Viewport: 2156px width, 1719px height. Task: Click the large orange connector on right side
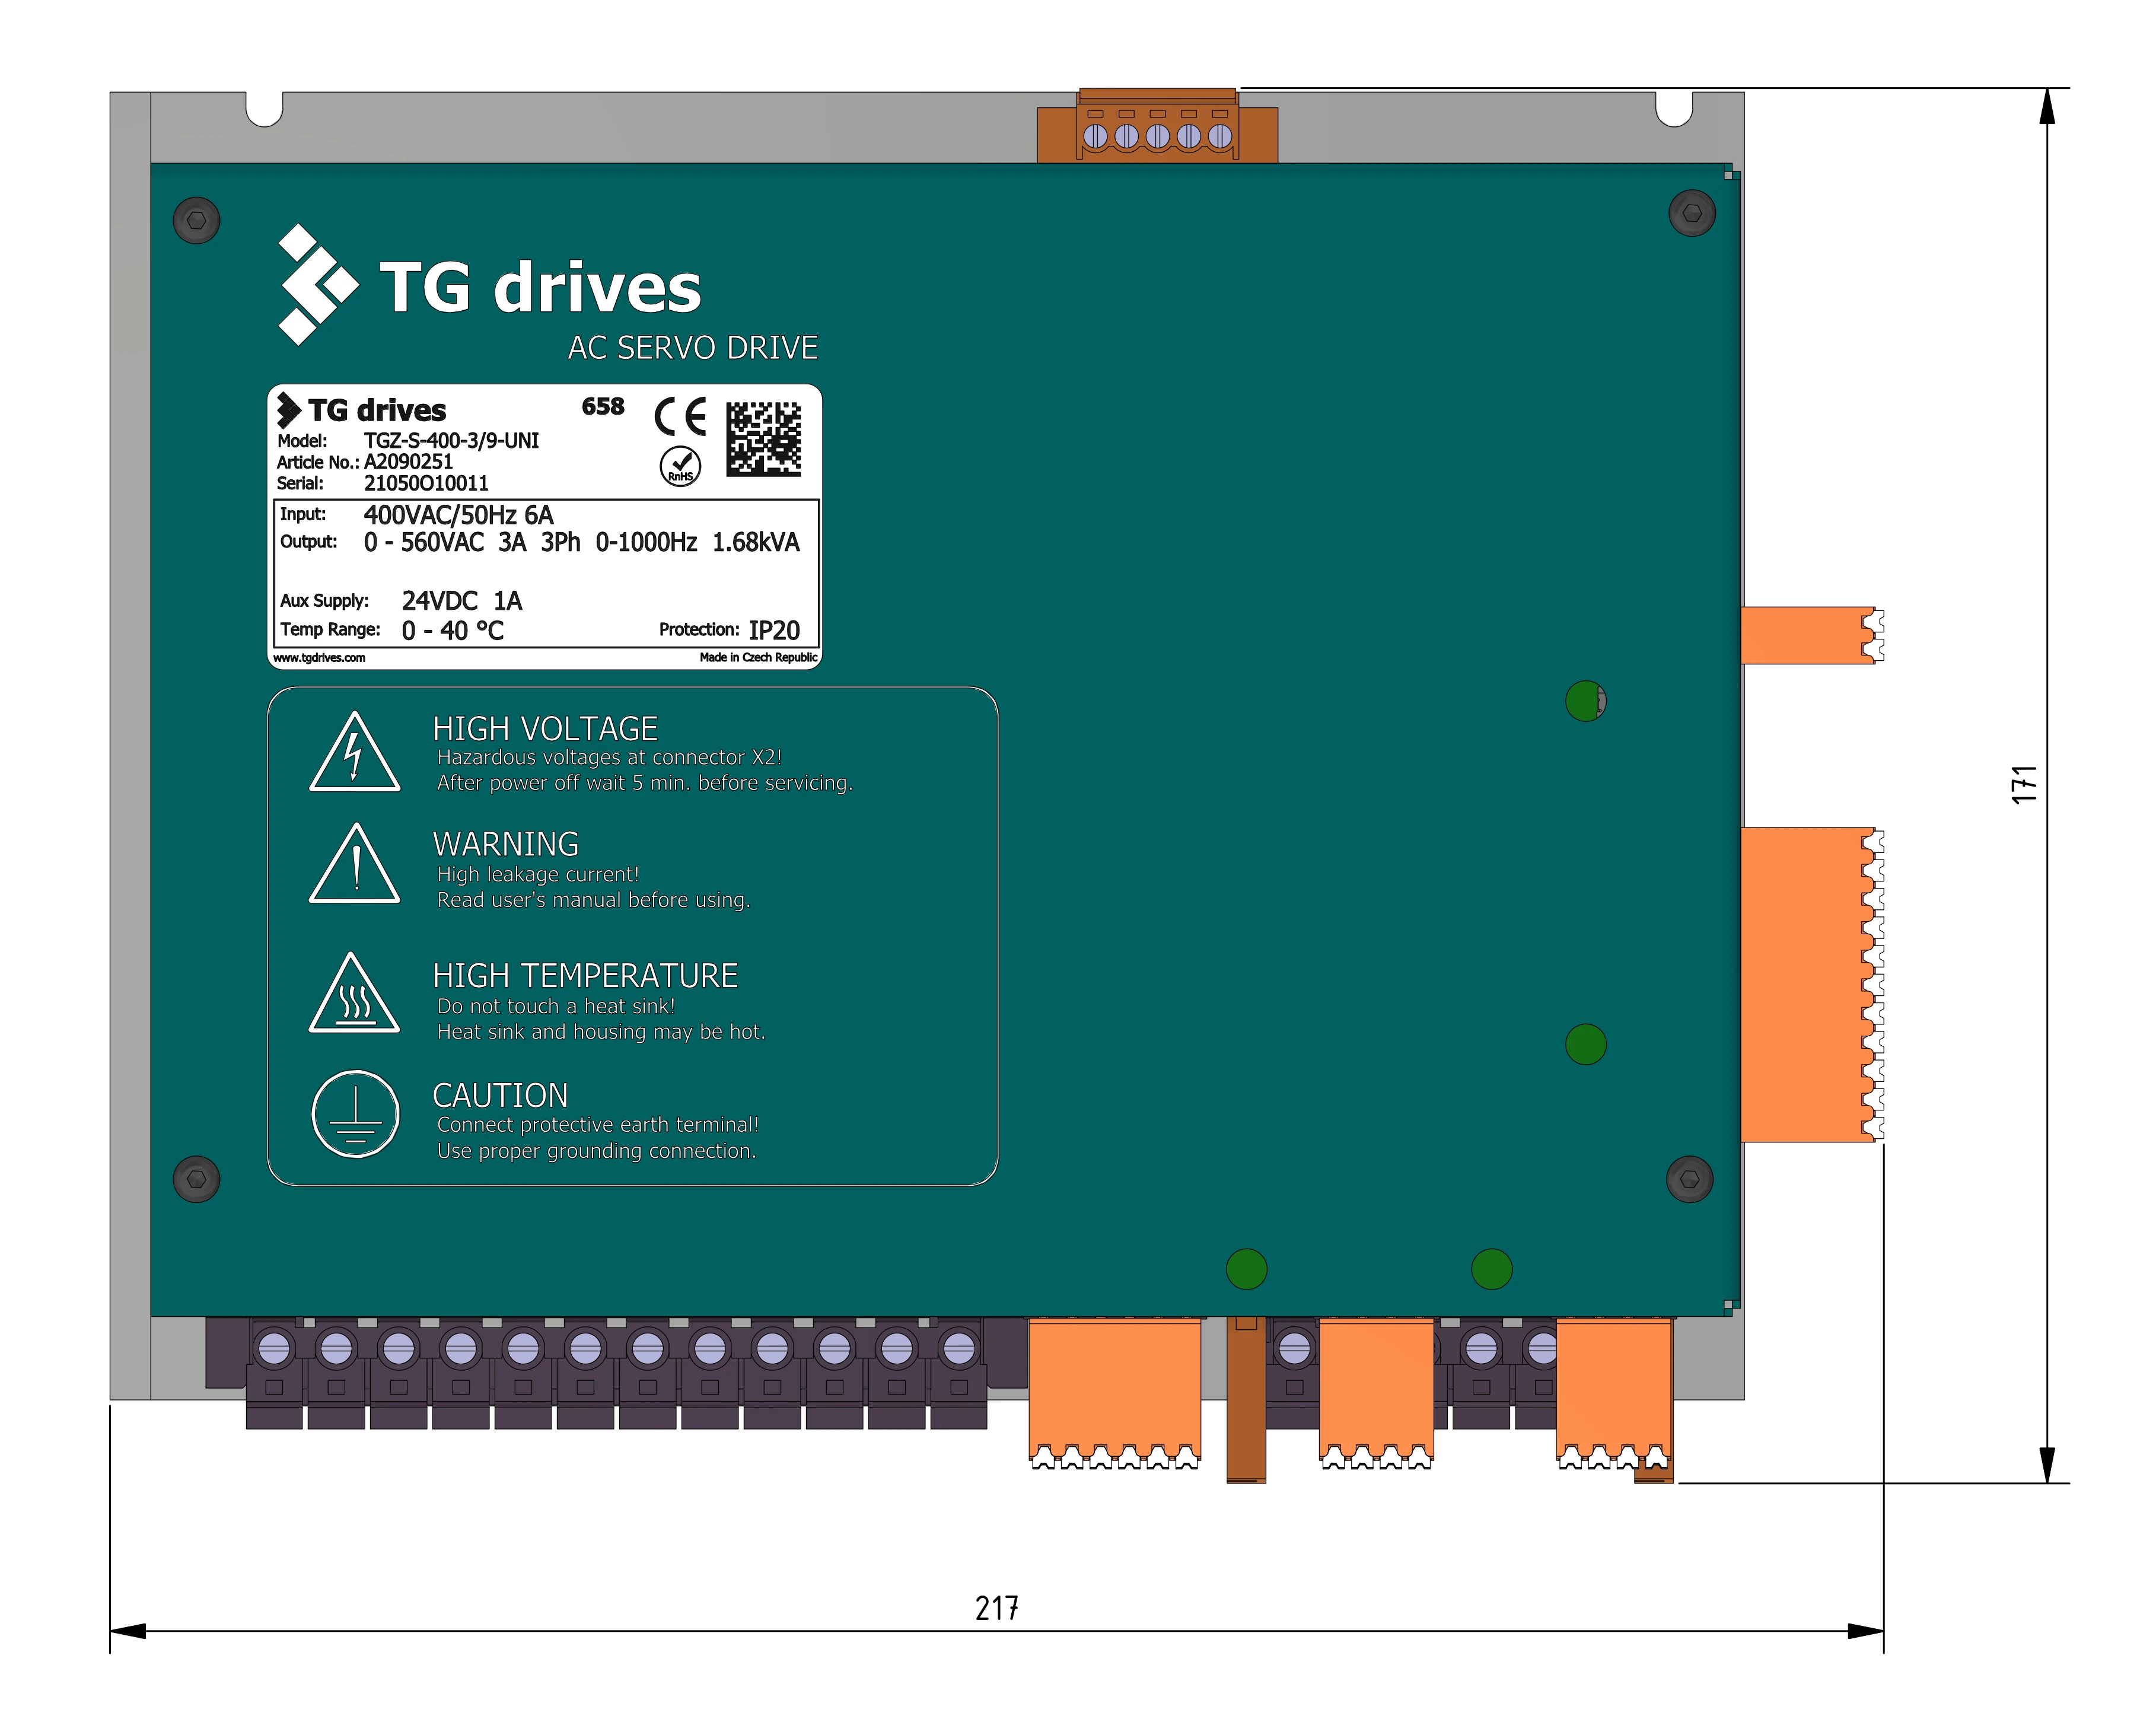[x=1812, y=985]
